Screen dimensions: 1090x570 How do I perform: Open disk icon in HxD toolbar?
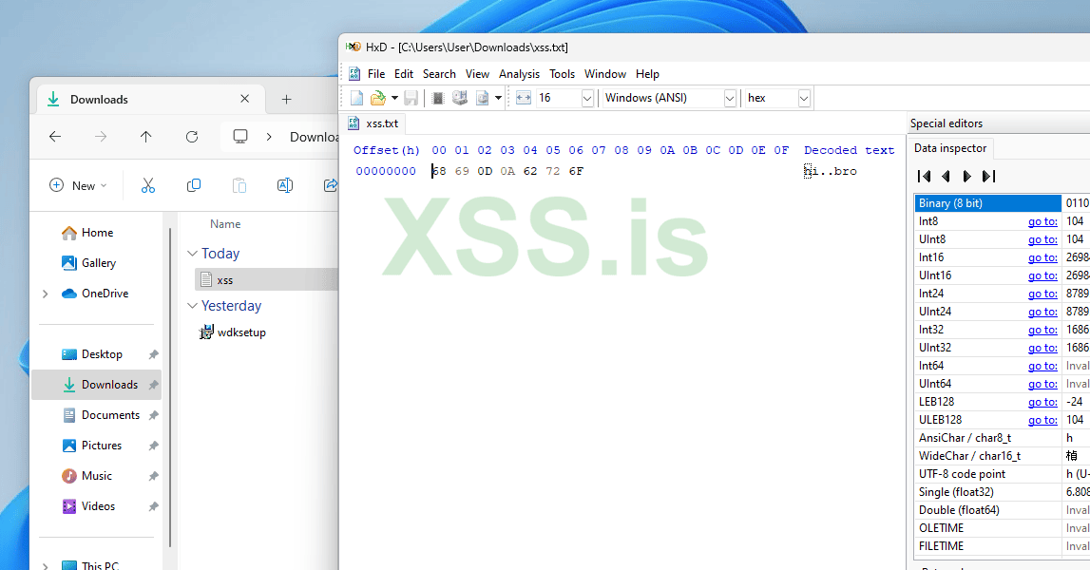(460, 98)
